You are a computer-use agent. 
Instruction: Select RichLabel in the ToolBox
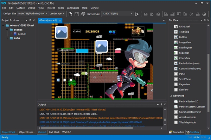pos(182,27)
